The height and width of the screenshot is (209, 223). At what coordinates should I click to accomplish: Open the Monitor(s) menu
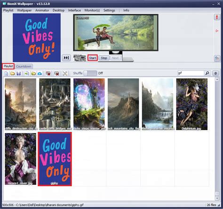coord(92,10)
